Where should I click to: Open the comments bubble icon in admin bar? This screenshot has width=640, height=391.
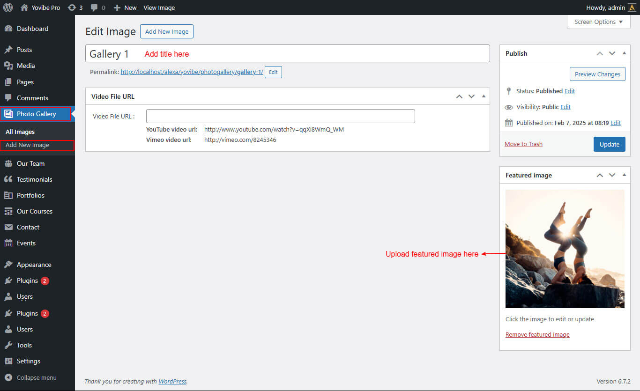click(94, 7)
